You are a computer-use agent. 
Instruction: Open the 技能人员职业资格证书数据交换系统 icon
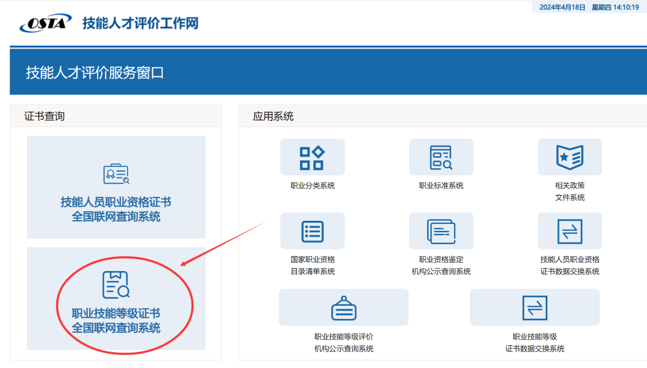click(x=570, y=230)
